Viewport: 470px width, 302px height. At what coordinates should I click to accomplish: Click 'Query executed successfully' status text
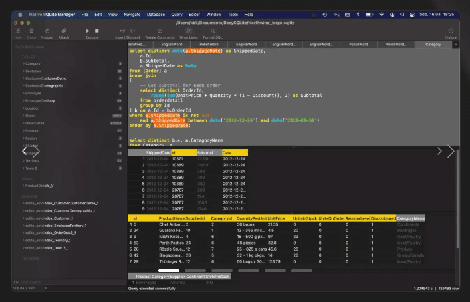[152, 289]
